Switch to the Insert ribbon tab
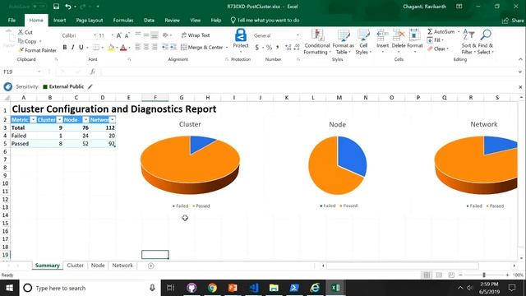 tap(60, 20)
